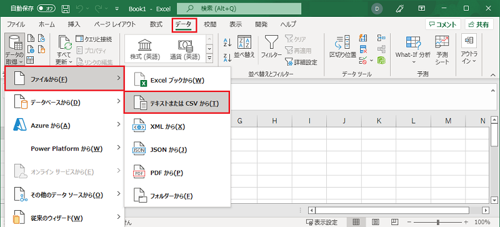
Task: Choose フォルダーから(F)
Action: click(x=177, y=196)
